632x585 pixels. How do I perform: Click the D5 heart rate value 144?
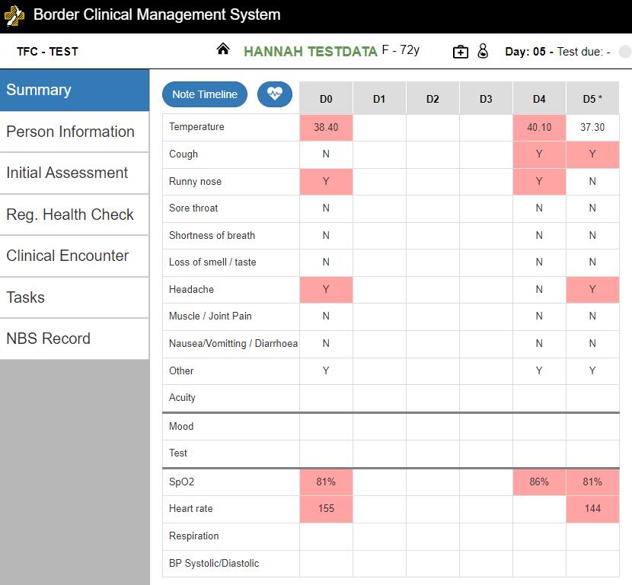click(592, 509)
